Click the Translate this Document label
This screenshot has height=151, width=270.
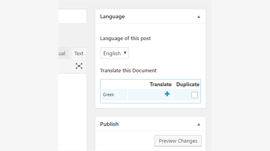coord(128,70)
